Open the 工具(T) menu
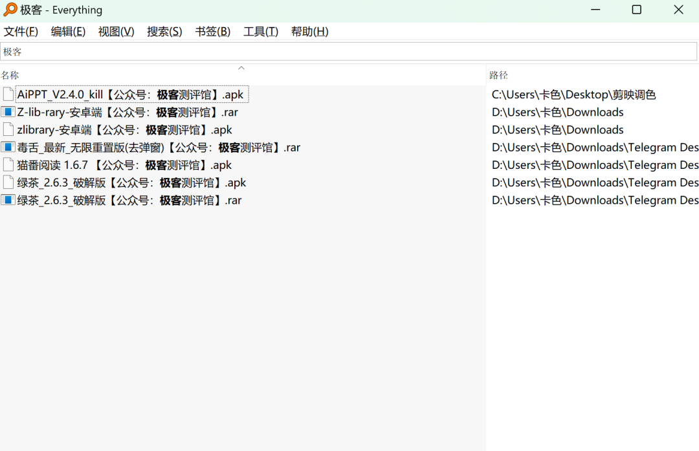699x451 pixels. pos(261,32)
